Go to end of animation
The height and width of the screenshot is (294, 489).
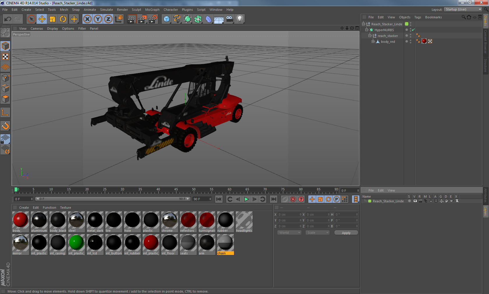pyautogui.click(x=273, y=199)
